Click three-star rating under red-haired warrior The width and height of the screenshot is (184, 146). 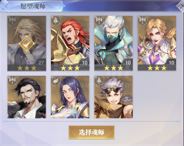coord(70,68)
